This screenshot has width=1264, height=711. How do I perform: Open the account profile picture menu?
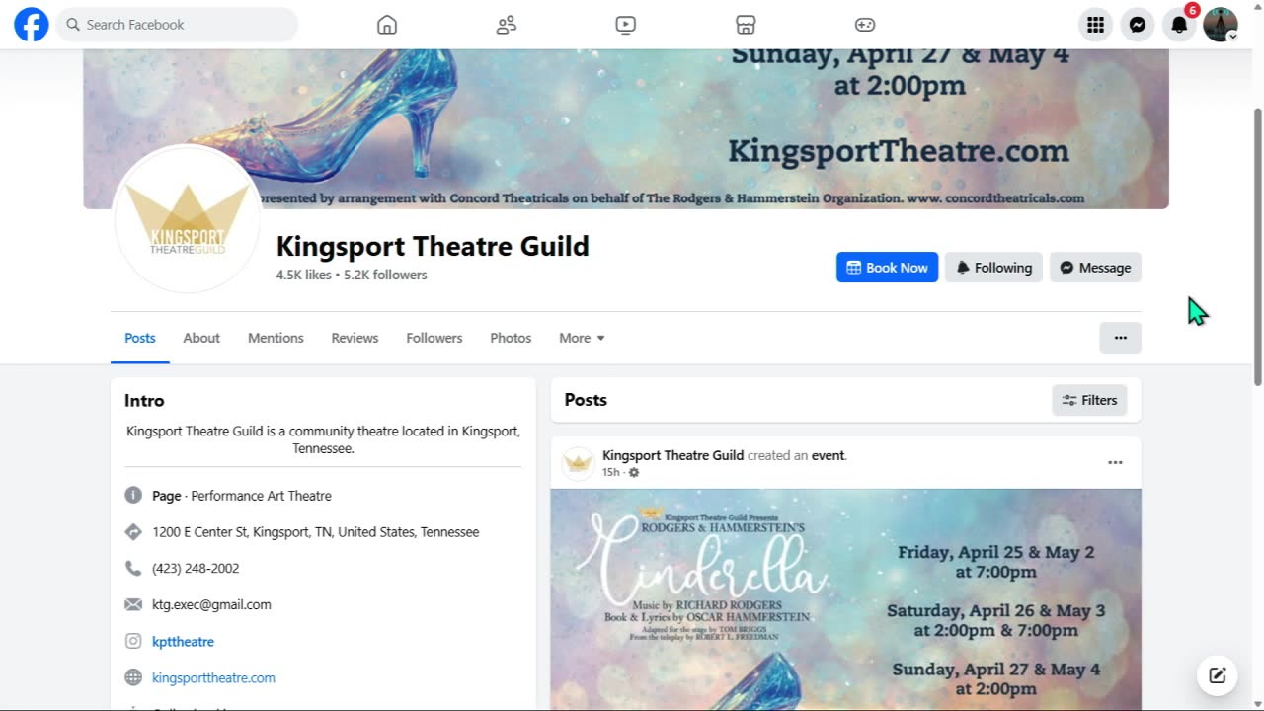click(1221, 25)
